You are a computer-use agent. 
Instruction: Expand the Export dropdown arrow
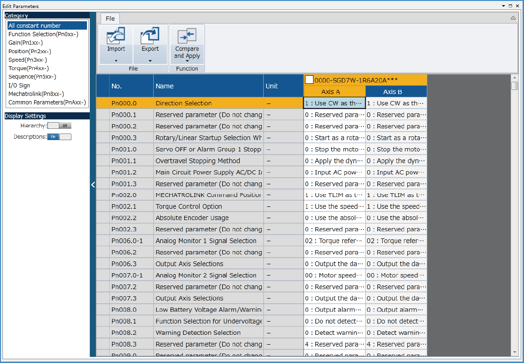(150, 61)
